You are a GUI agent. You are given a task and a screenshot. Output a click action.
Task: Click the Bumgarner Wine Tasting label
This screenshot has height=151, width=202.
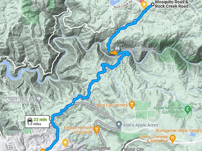(x=179, y=131)
